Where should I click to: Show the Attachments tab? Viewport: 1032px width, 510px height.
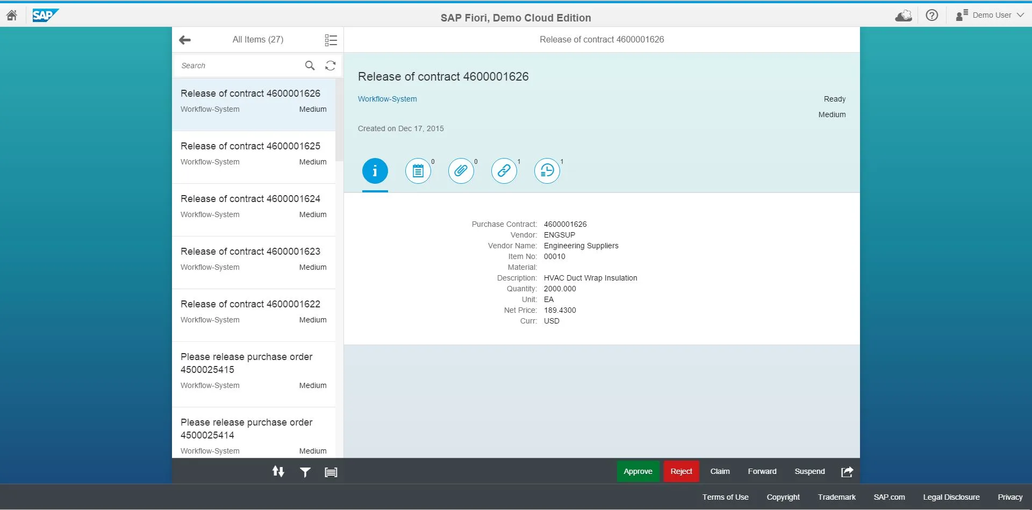pos(461,171)
